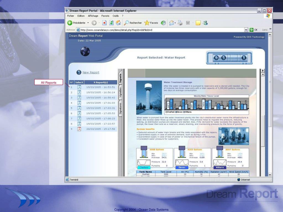Click the Précédente back button in IE

76,23
